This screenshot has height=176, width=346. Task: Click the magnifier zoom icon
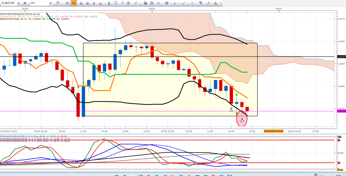pos(100,3)
